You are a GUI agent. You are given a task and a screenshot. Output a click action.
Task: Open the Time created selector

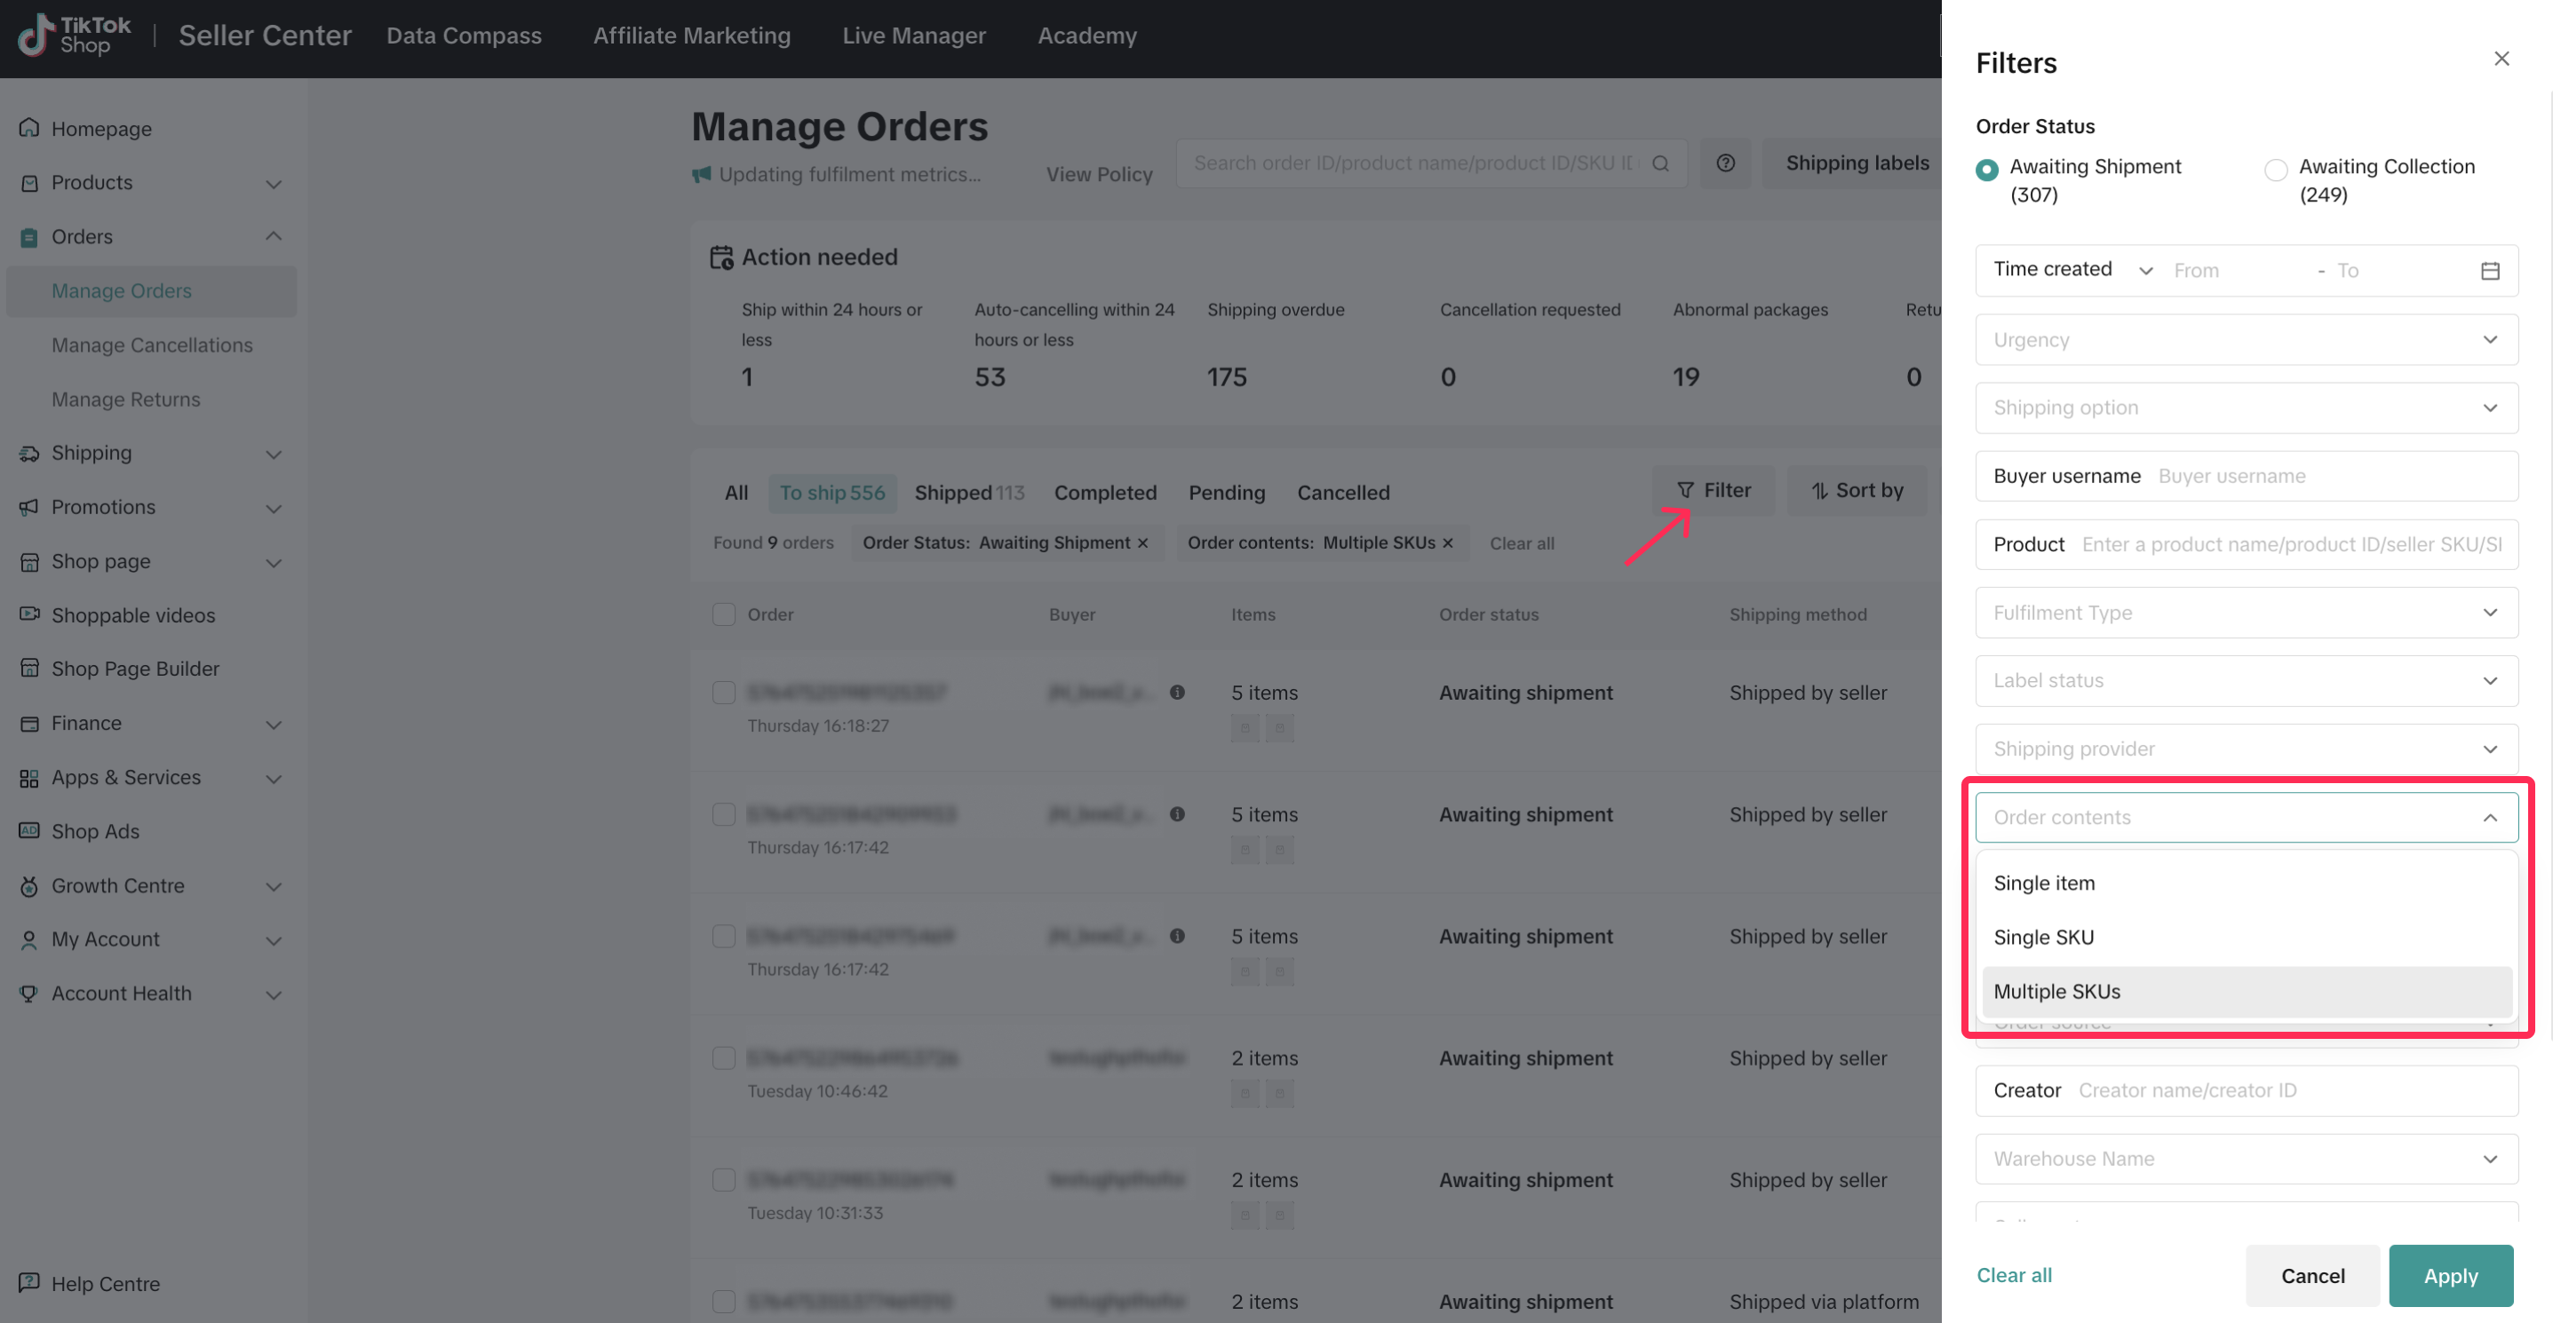[2072, 269]
